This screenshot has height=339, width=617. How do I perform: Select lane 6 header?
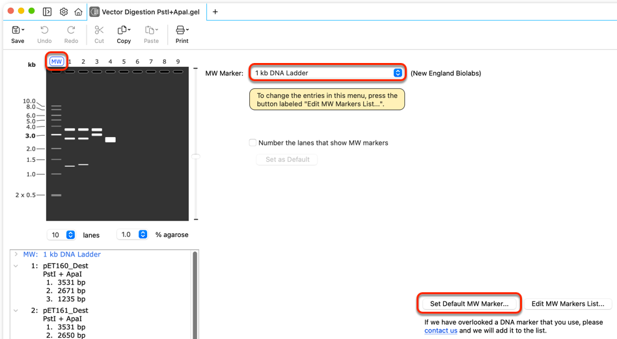click(x=137, y=61)
